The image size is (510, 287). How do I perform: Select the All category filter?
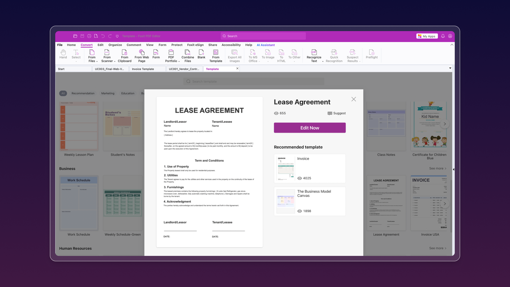coord(63,93)
